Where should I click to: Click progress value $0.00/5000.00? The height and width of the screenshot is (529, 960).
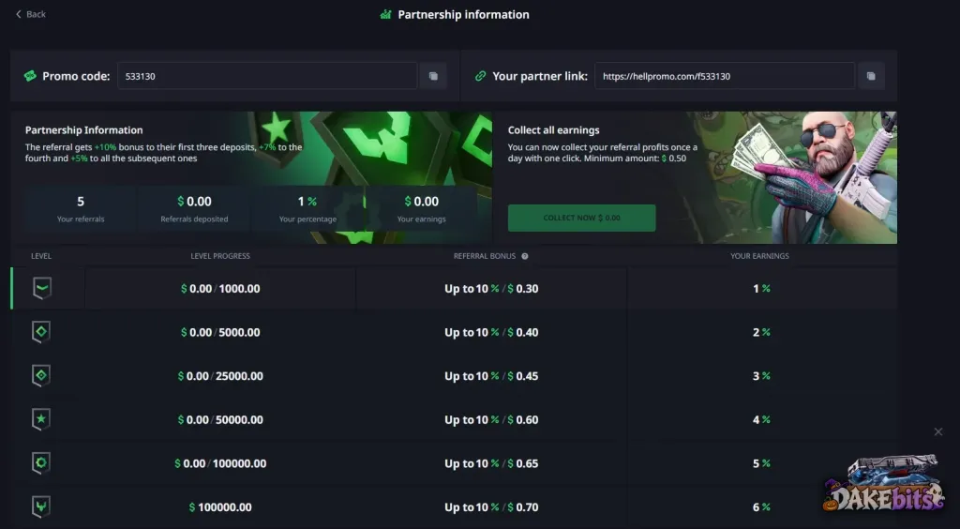pos(220,332)
